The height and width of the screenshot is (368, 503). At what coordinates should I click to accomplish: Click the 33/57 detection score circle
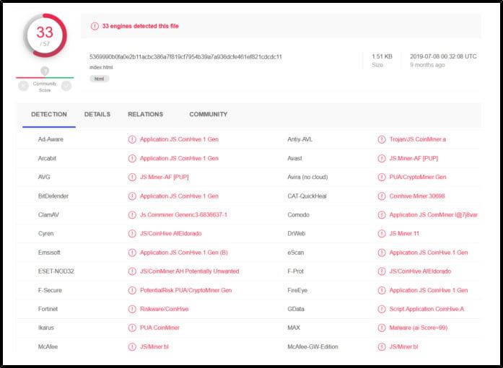click(x=45, y=35)
